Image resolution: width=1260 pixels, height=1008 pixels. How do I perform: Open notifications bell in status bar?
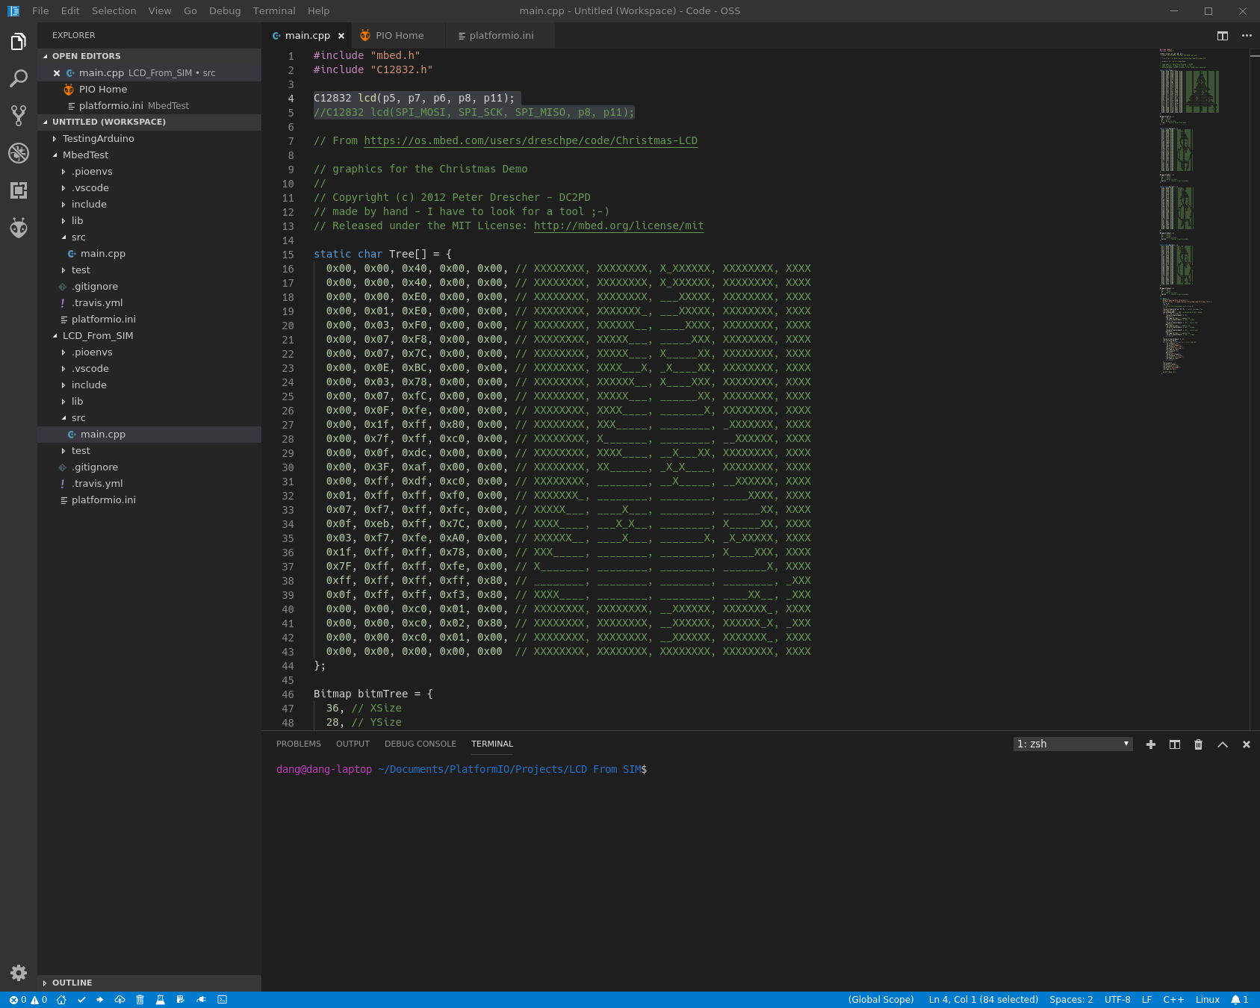(x=1240, y=1000)
